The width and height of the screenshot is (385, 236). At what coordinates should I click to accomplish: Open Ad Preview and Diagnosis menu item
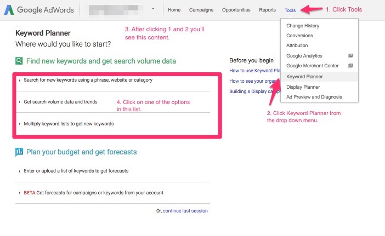click(314, 97)
